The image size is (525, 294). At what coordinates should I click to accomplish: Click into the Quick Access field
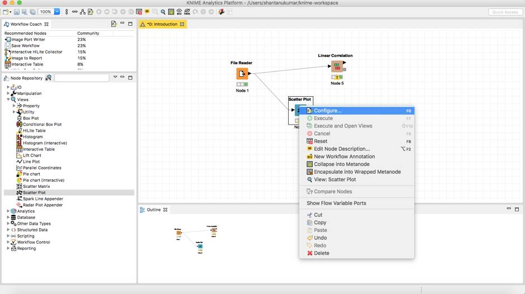505,12
